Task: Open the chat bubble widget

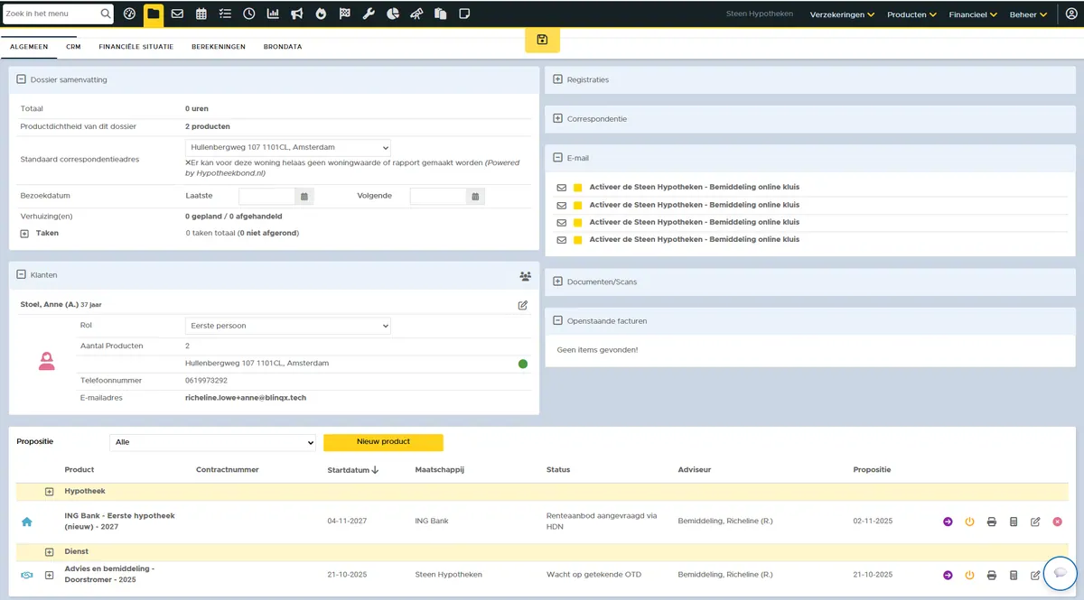Action: (1061, 574)
